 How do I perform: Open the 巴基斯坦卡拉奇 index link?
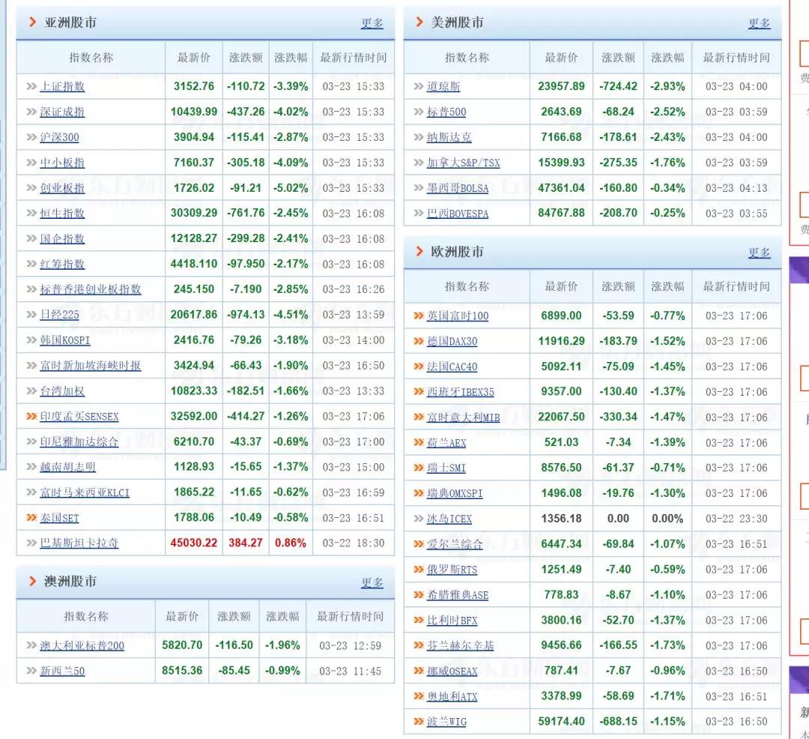79,543
